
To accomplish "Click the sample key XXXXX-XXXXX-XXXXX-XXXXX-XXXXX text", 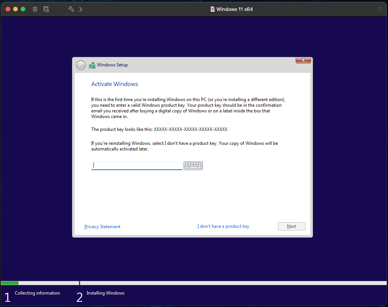I will pyautogui.click(x=190, y=129).
